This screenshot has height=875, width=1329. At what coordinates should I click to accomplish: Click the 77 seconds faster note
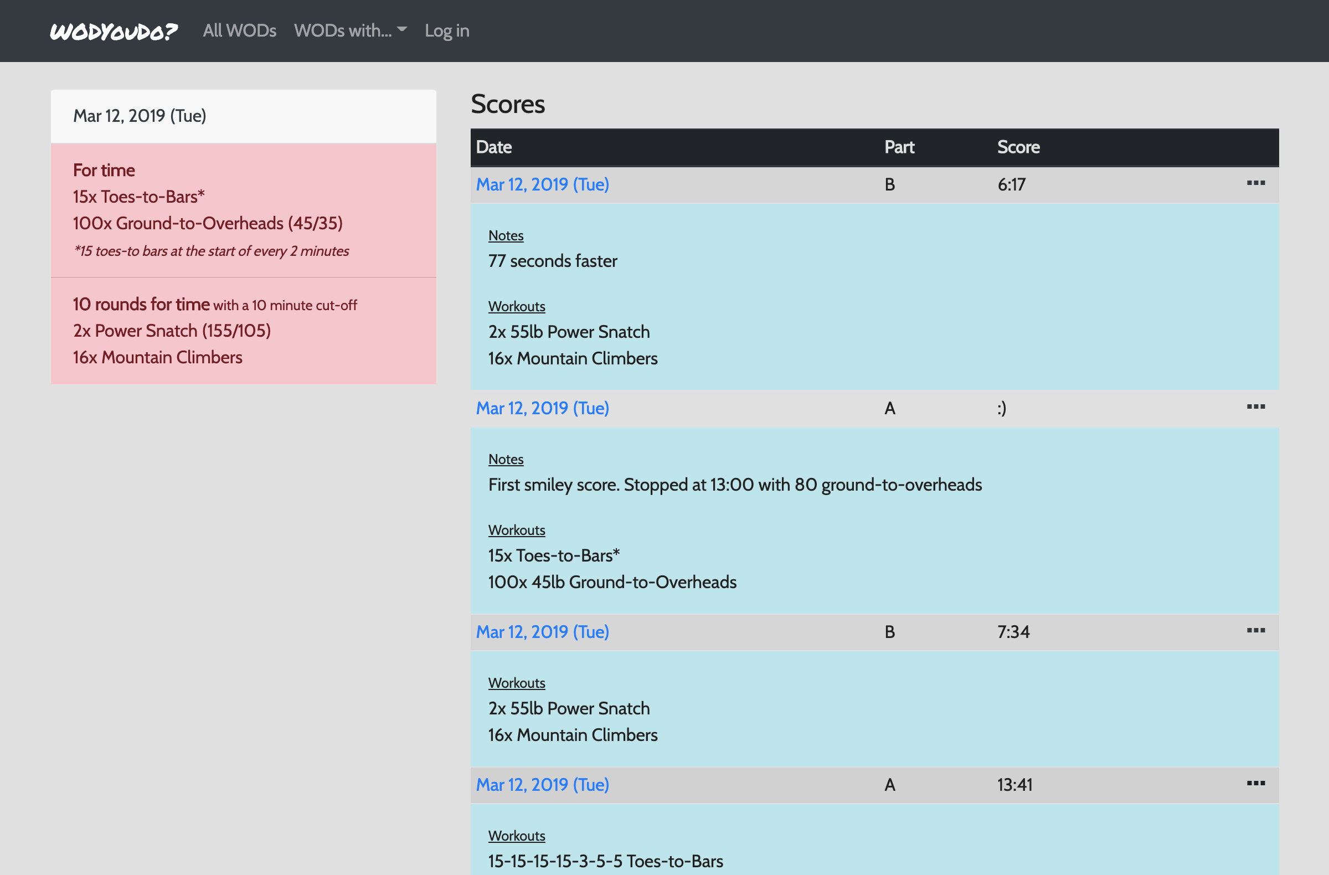coord(553,261)
